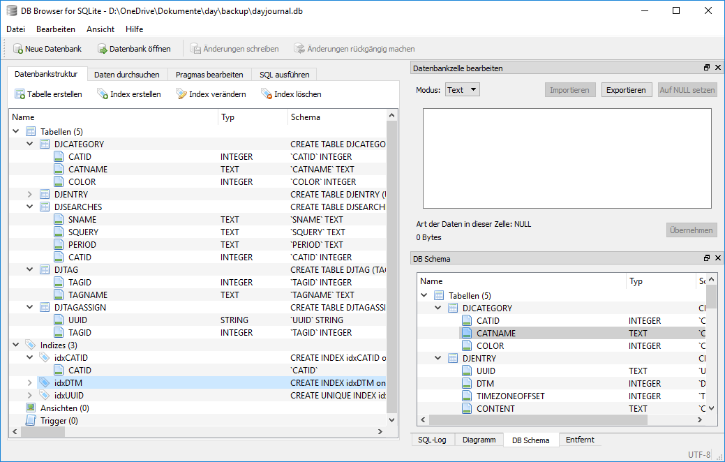Expand the idxUUID index node
This screenshot has width=725, height=462.
[x=29, y=396]
